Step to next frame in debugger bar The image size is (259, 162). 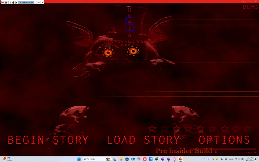click(x=13, y=3)
